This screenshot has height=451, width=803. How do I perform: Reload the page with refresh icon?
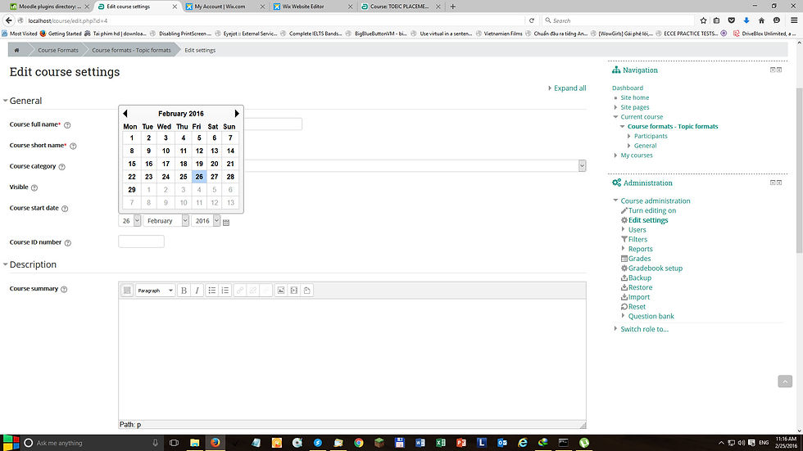coord(532,20)
